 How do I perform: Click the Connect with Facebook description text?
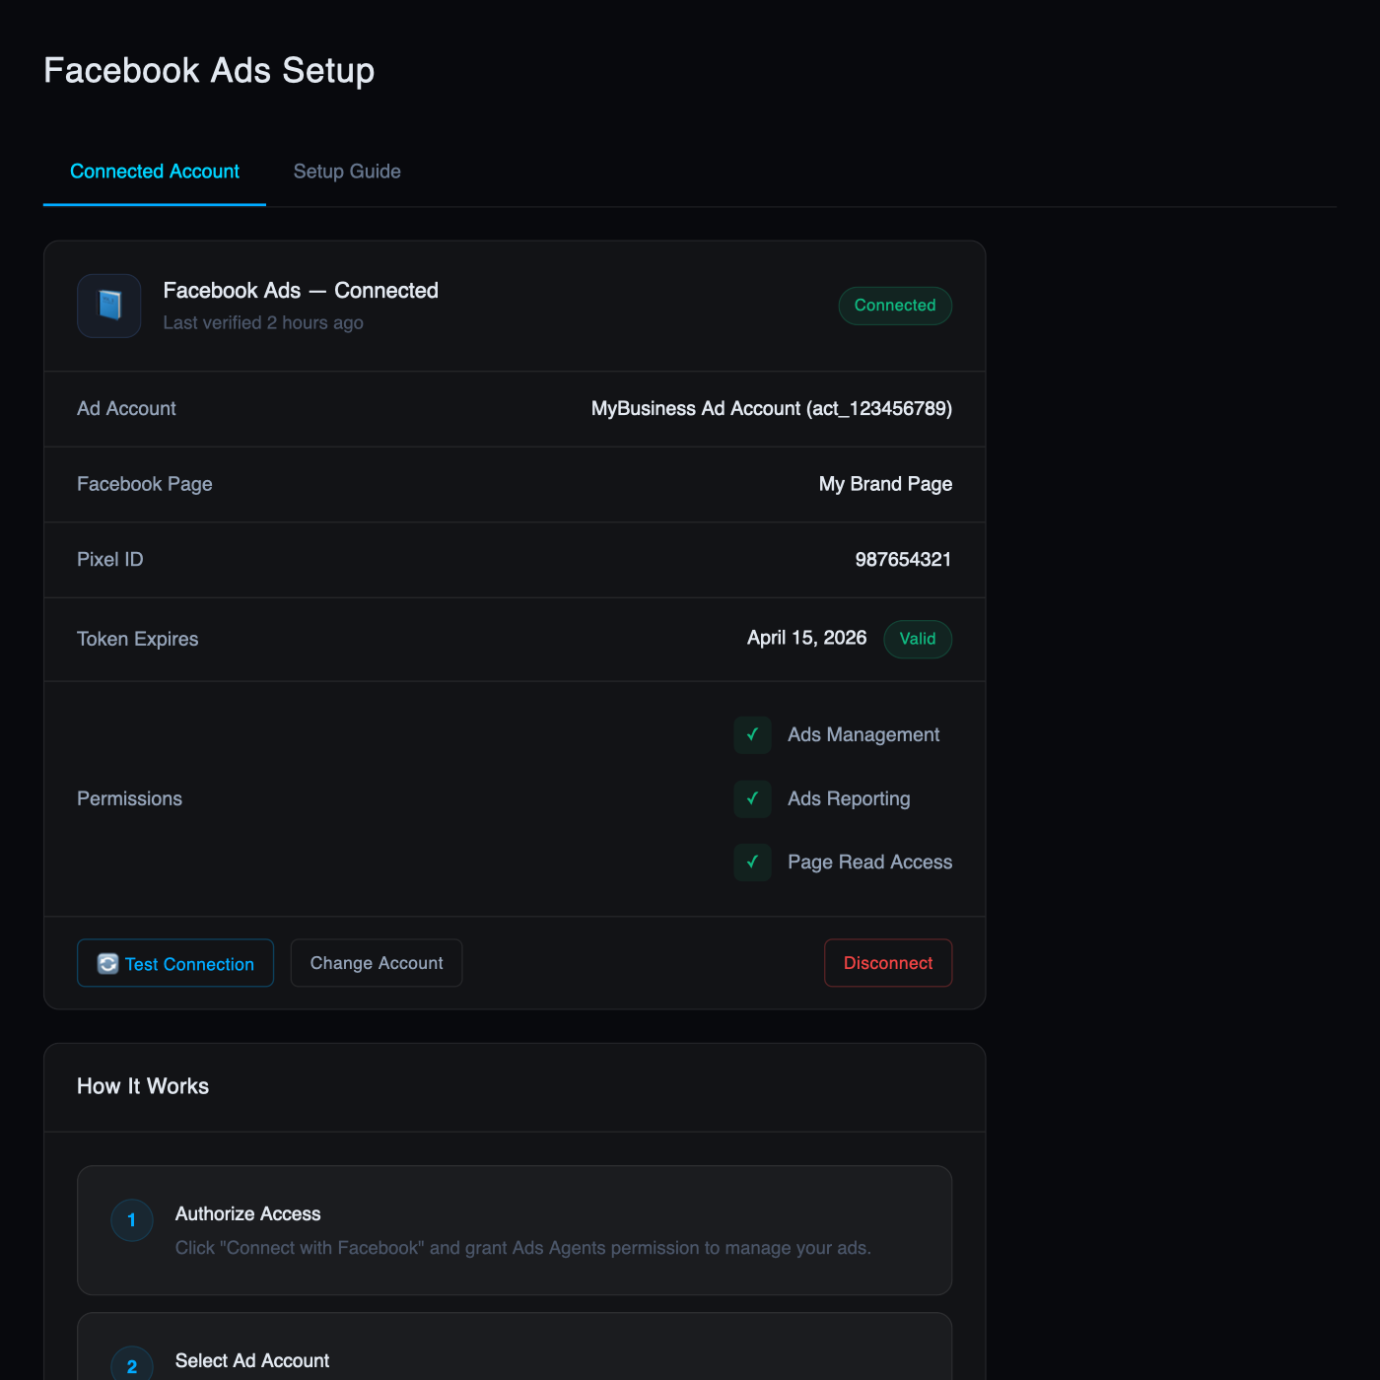pyautogui.click(x=523, y=1248)
